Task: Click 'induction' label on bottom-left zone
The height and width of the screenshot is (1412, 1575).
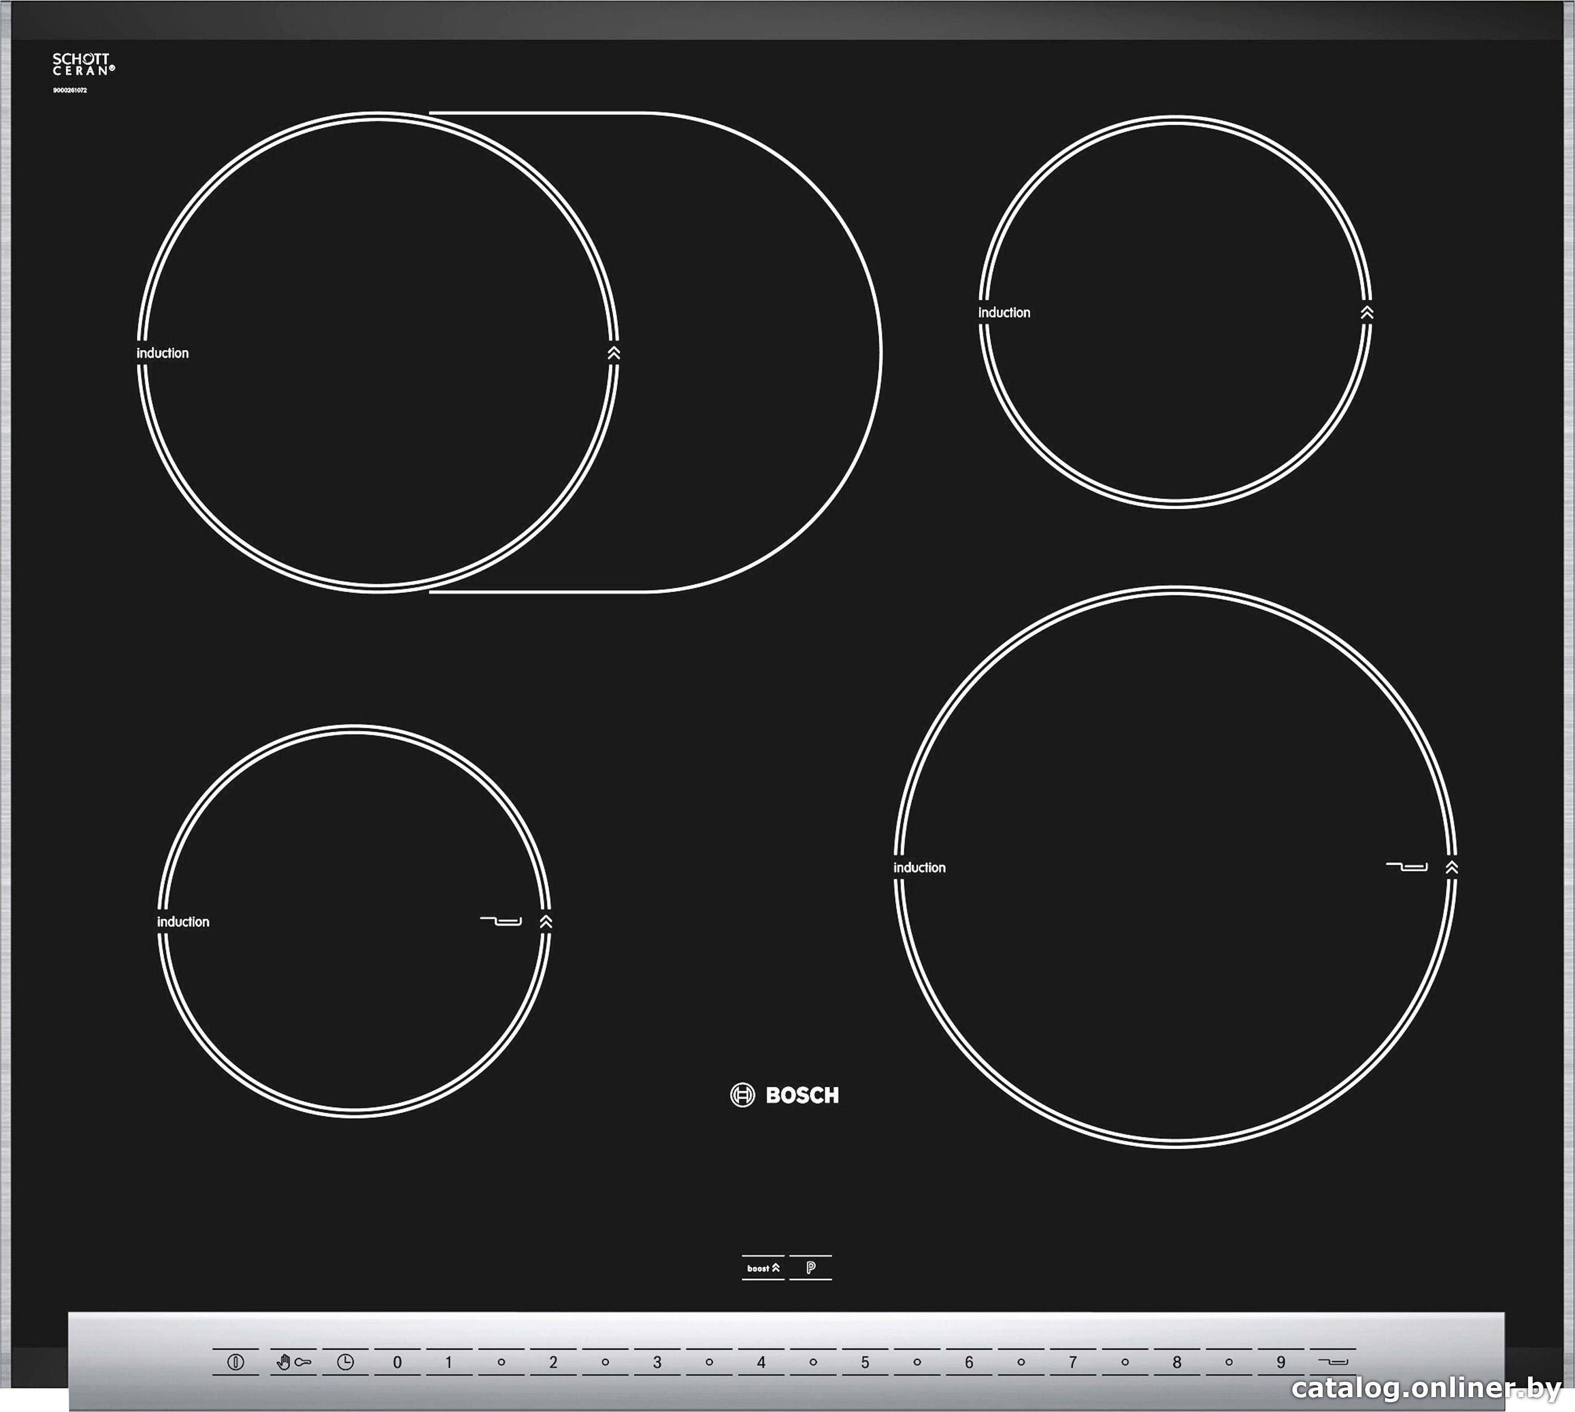Action: (183, 922)
